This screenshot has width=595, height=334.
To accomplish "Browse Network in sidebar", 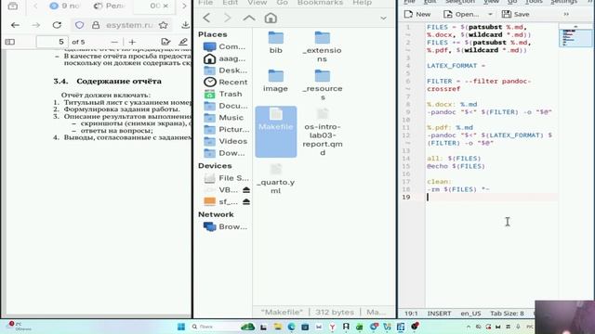I will [225, 226].
